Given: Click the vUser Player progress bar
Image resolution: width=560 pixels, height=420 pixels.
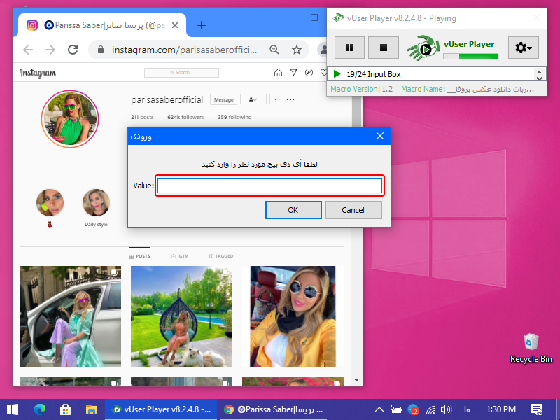Looking at the screenshot, I should click(470, 57).
